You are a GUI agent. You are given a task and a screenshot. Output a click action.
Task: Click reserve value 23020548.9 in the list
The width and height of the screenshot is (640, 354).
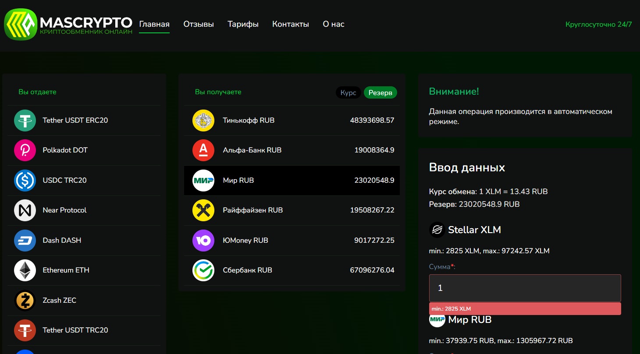pos(374,181)
